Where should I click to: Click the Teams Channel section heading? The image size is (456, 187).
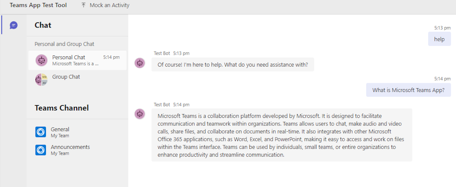pyautogui.click(x=62, y=108)
